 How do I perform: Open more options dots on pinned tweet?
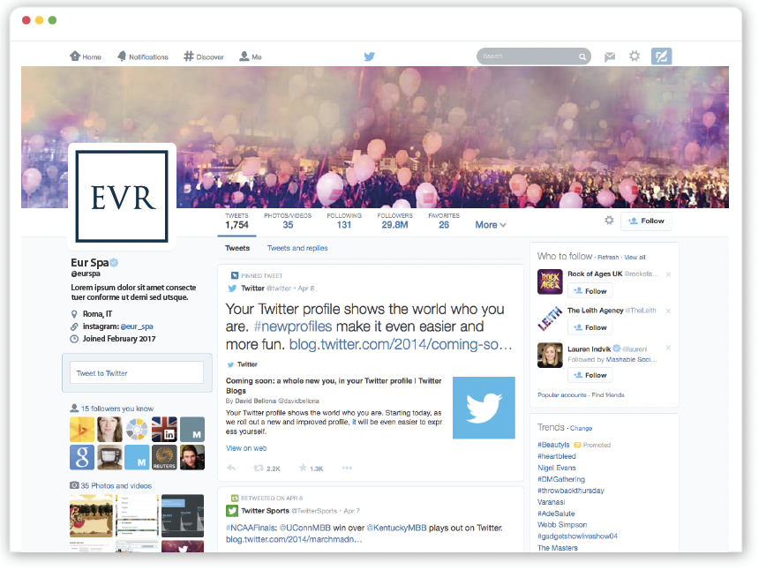coord(348,468)
